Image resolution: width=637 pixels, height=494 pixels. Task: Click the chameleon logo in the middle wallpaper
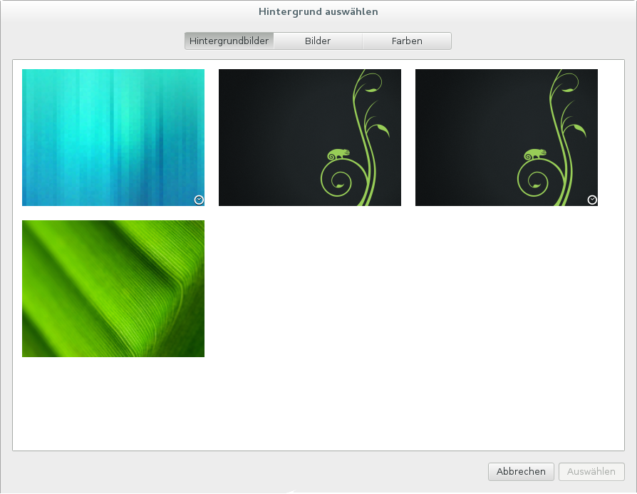coord(338,154)
